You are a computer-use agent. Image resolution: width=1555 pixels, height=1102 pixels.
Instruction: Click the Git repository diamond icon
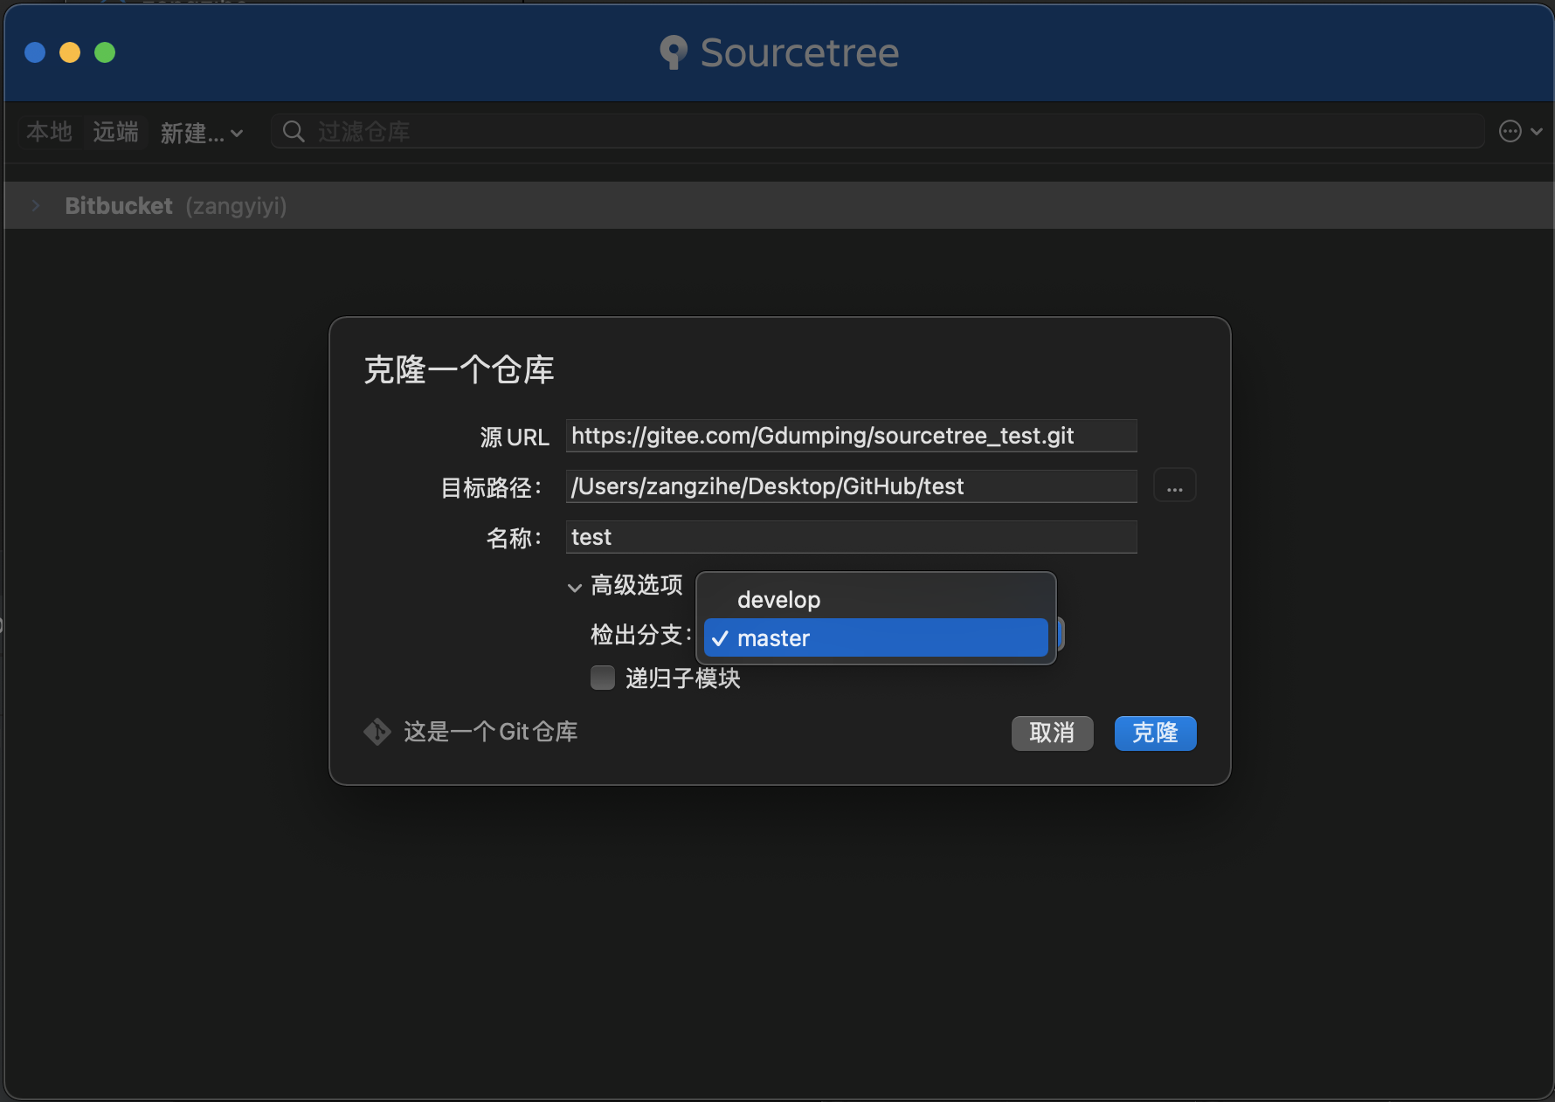point(377,732)
